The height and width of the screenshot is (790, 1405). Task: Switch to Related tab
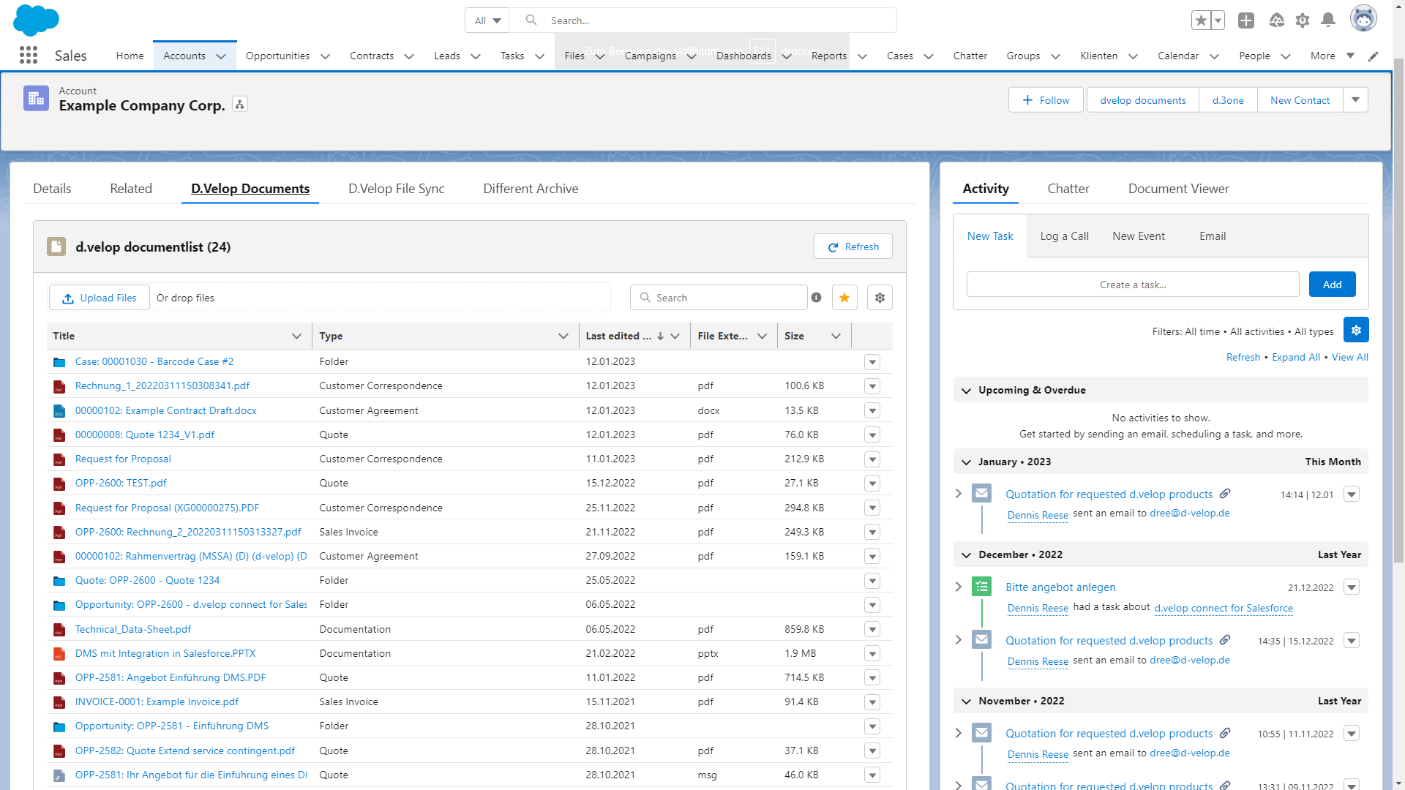131,189
